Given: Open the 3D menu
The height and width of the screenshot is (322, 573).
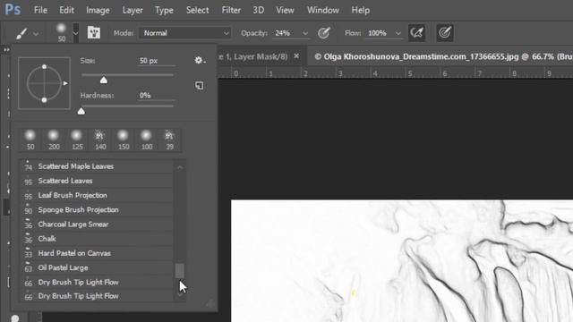Looking at the screenshot, I should coord(259,10).
